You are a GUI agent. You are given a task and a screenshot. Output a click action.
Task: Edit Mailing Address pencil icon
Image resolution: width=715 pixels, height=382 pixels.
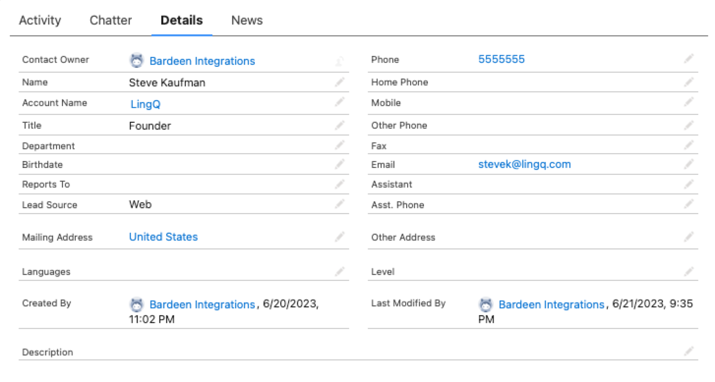click(340, 237)
